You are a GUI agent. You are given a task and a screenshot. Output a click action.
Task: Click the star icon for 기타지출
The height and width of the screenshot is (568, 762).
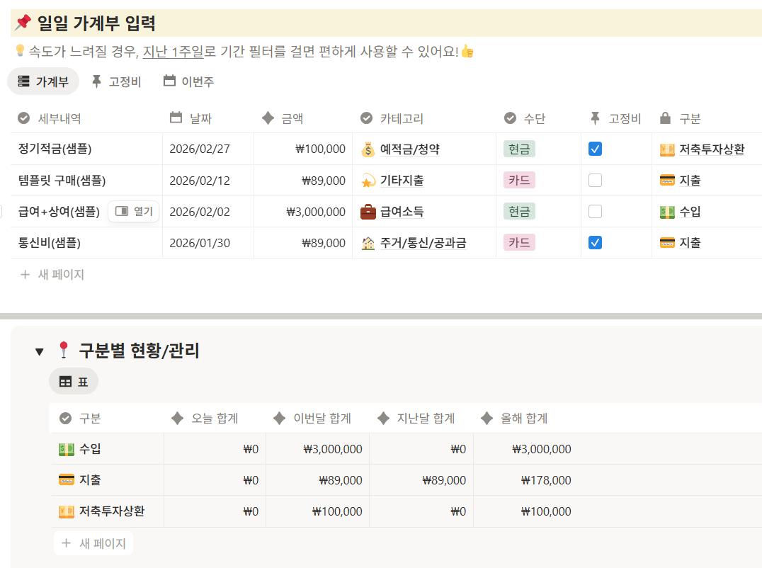point(368,181)
